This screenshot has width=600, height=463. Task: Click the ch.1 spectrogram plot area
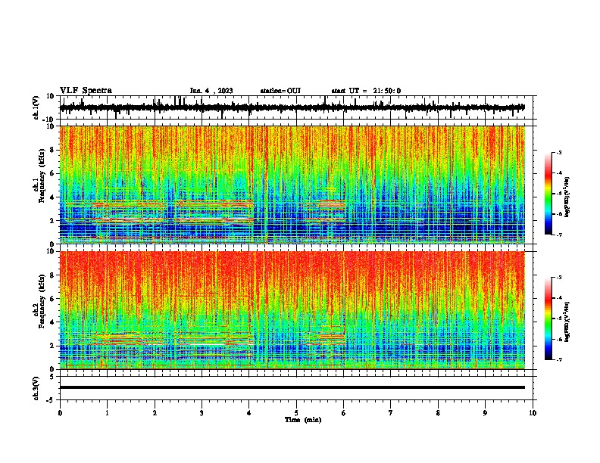coord(292,185)
